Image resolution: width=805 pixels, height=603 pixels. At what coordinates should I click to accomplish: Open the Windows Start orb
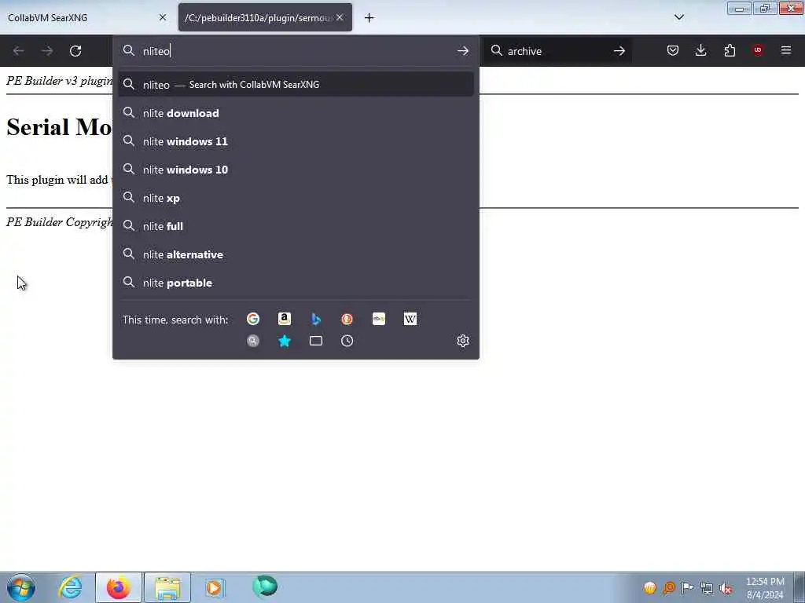click(x=21, y=587)
